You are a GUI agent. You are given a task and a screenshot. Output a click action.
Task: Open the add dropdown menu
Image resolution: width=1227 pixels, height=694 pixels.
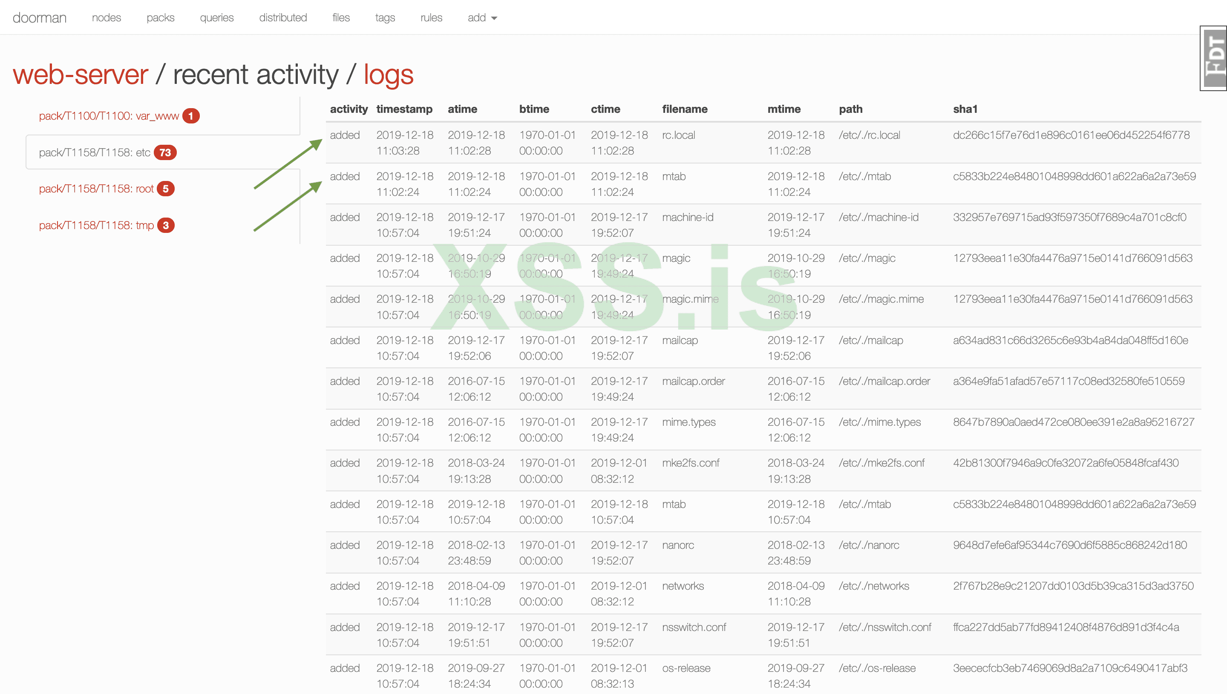482,17
